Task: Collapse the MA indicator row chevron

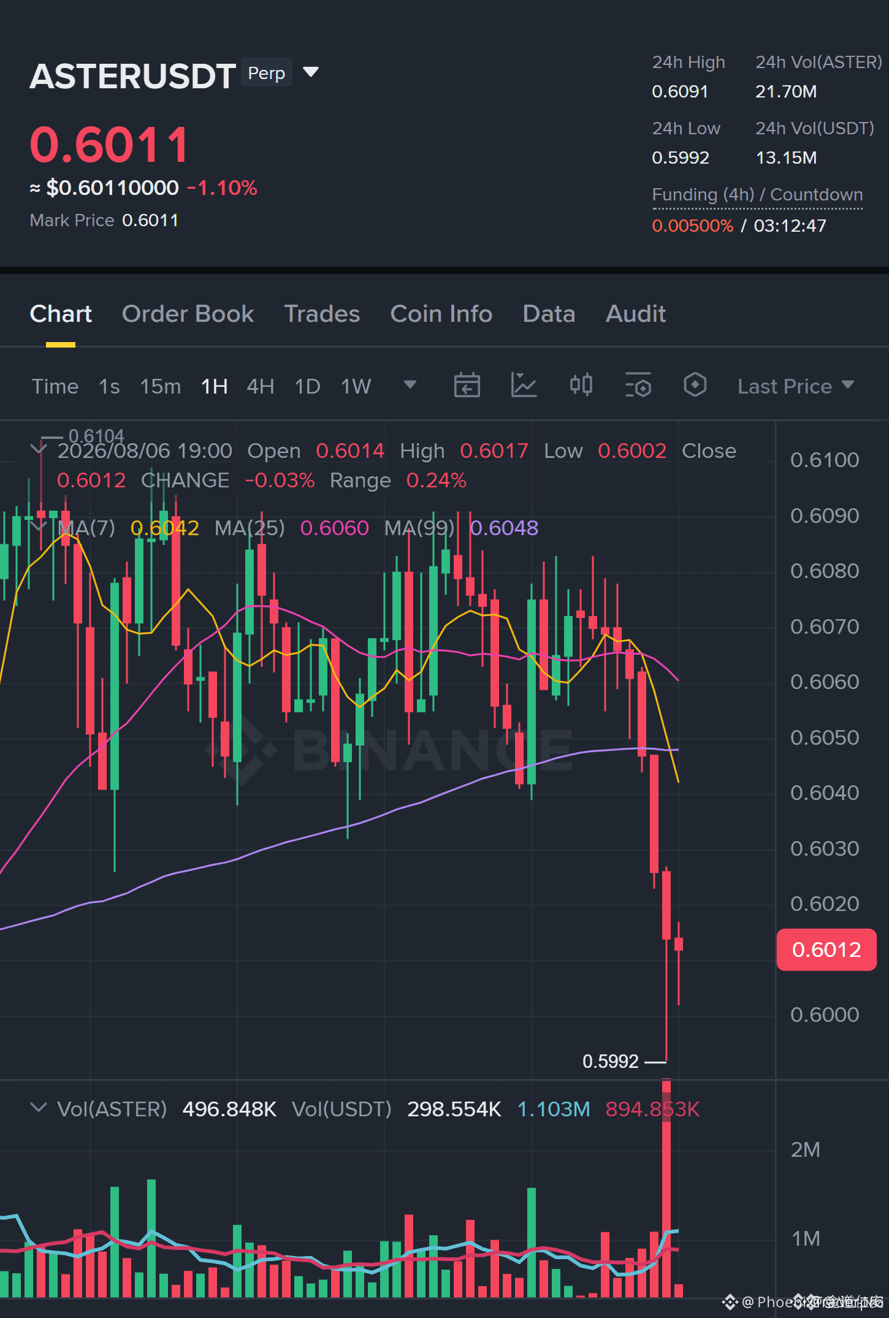Action: (39, 527)
